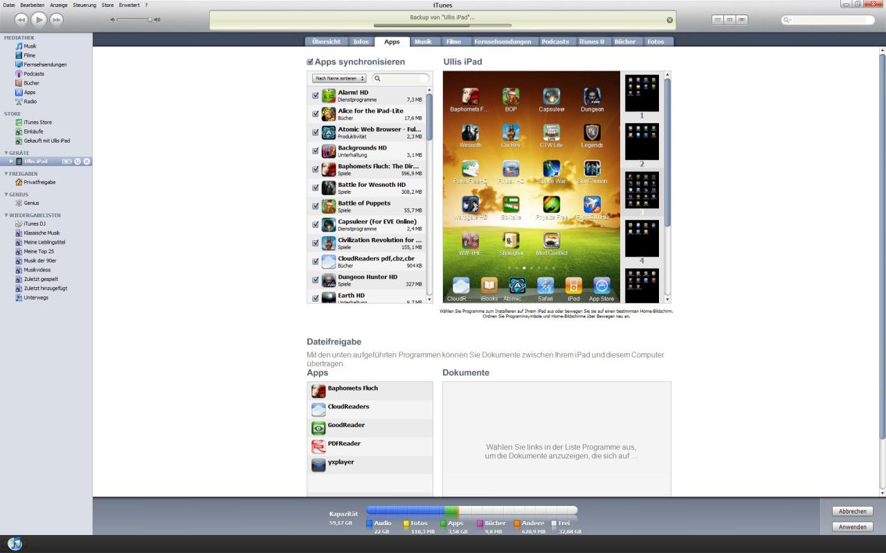Skip ahead with the Next track button
886x553 pixels.
(56, 20)
